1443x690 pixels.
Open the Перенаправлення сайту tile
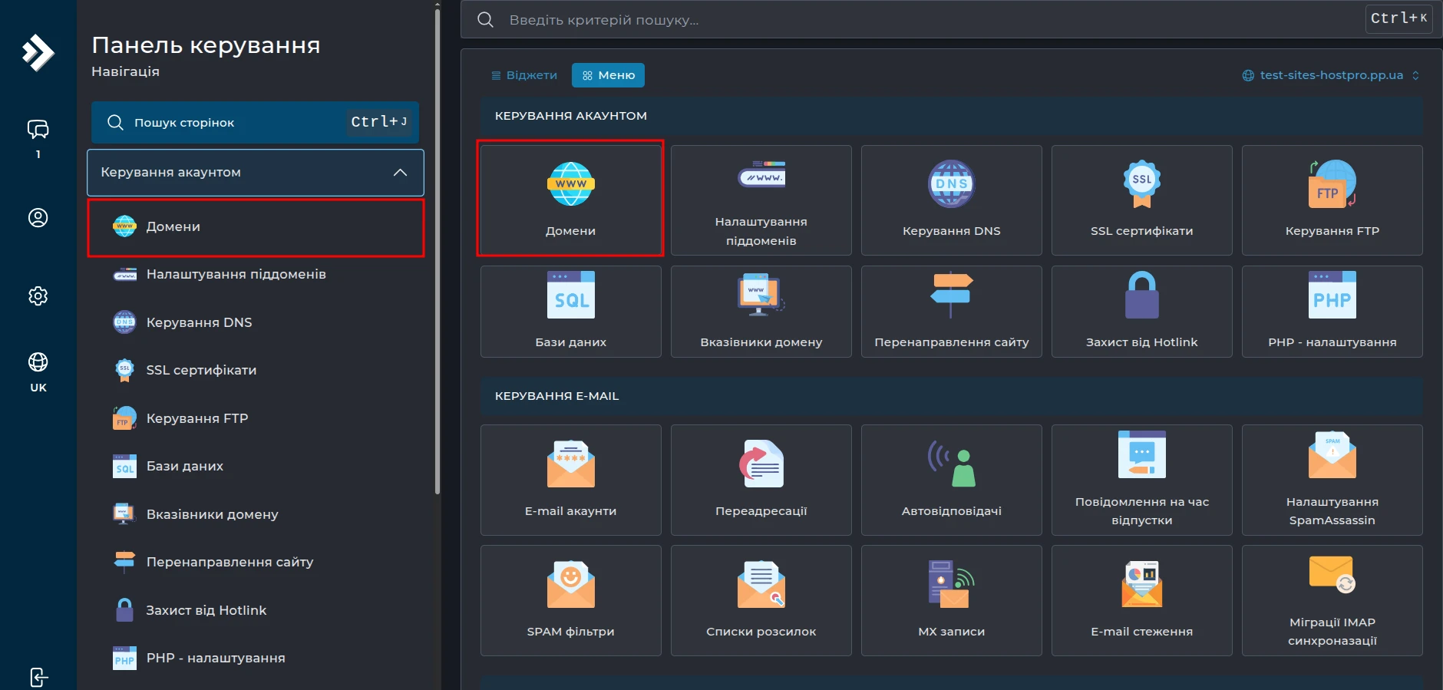pyautogui.click(x=951, y=312)
